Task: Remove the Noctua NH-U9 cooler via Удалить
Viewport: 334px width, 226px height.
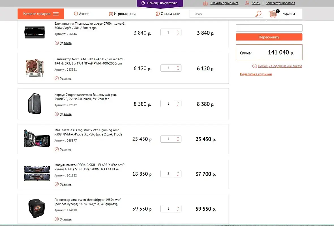Action: 66,79
